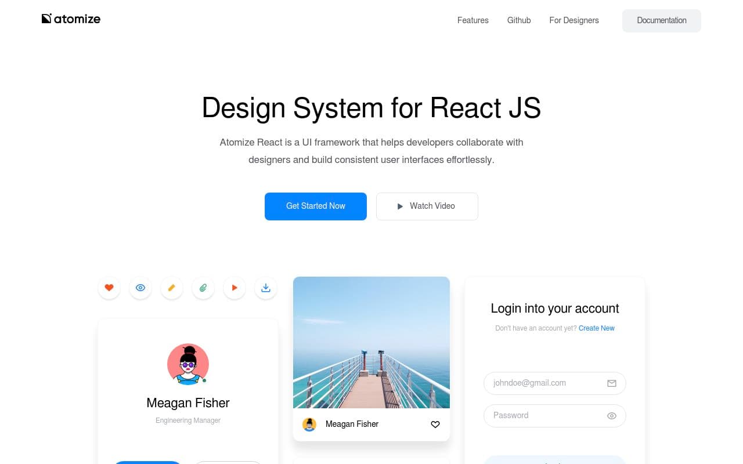
Task: Go to For Designers page
Action: [x=574, y=20]
